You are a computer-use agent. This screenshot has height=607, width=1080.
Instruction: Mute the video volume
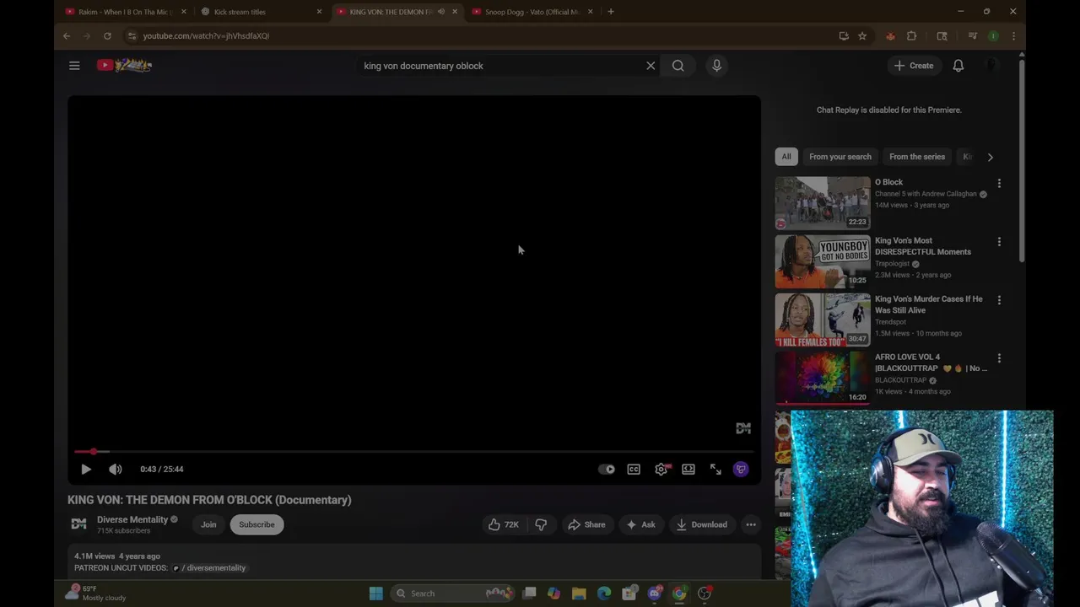coord(116,470)
